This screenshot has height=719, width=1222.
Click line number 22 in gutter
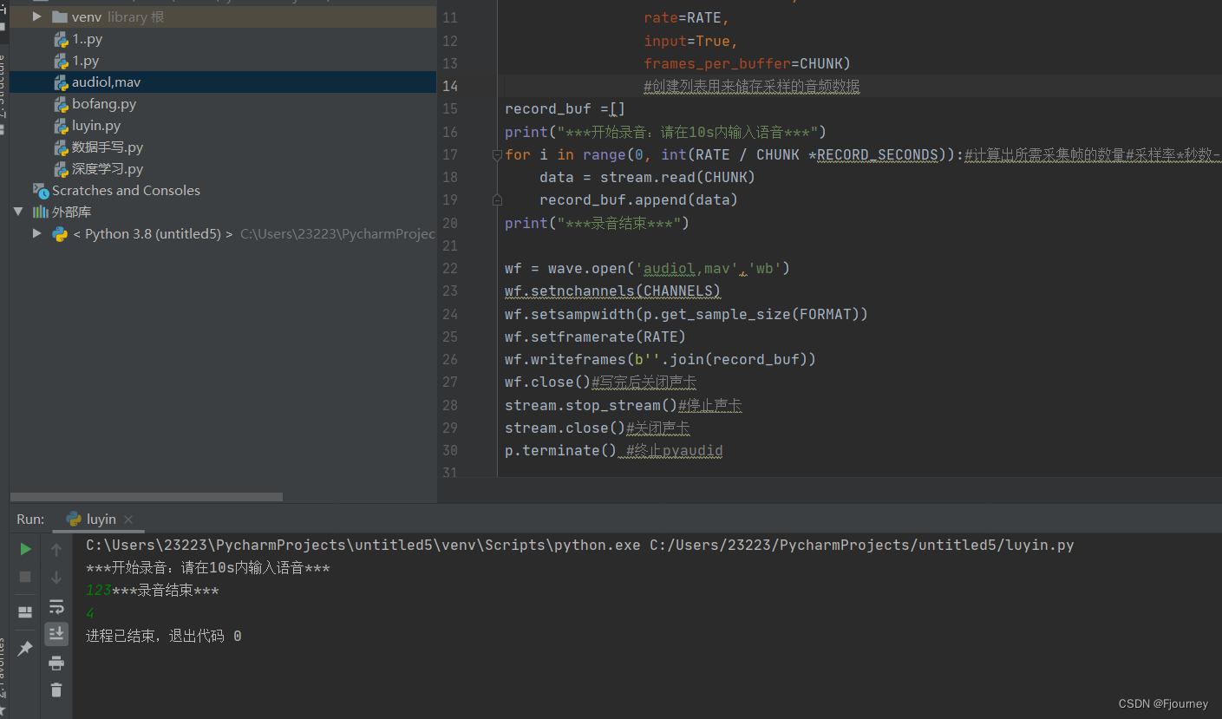[x=449, y=268]
